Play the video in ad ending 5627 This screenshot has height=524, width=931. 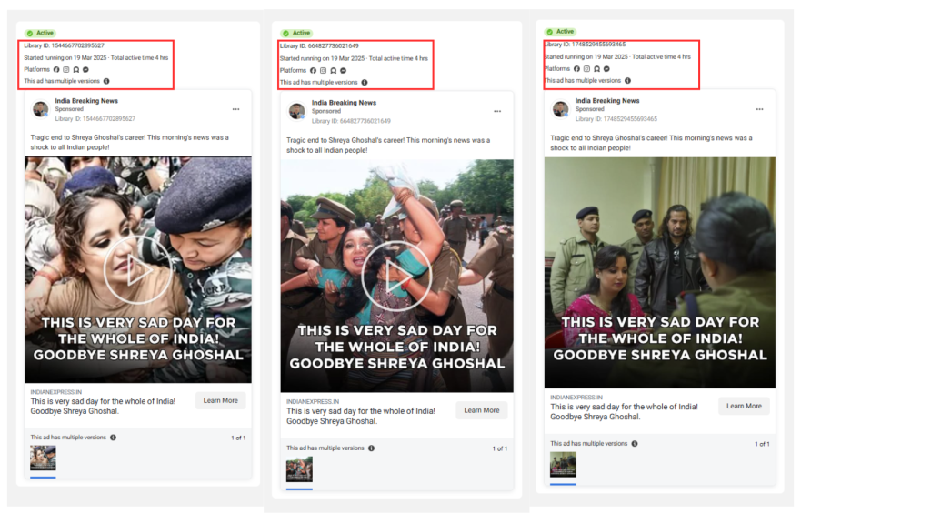(x=137, y=269)
